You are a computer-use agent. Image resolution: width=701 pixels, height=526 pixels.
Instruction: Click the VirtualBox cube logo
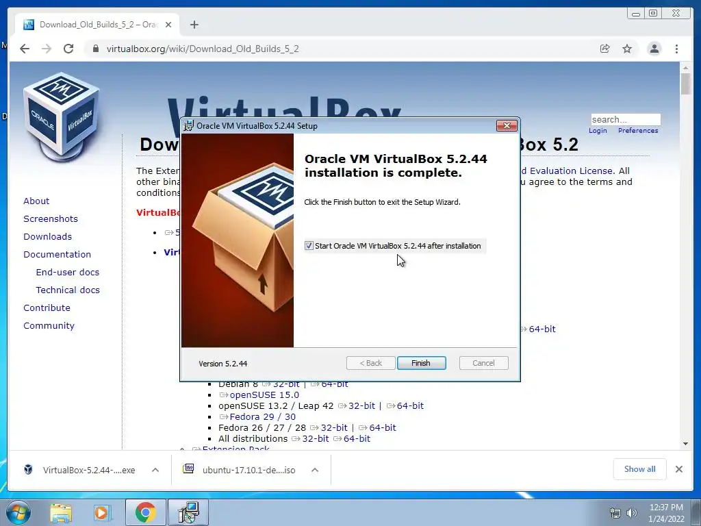[x=61, y=116]
